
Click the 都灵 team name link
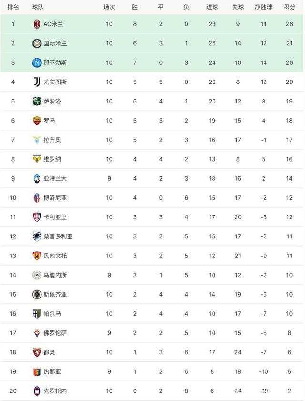[x=50, y=352]
